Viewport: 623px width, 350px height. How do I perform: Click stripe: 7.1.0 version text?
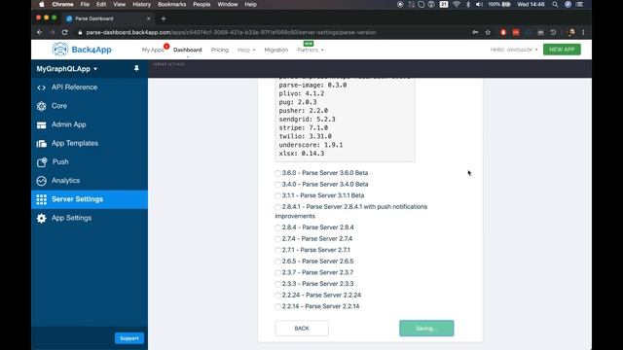(x=304, y=127)
